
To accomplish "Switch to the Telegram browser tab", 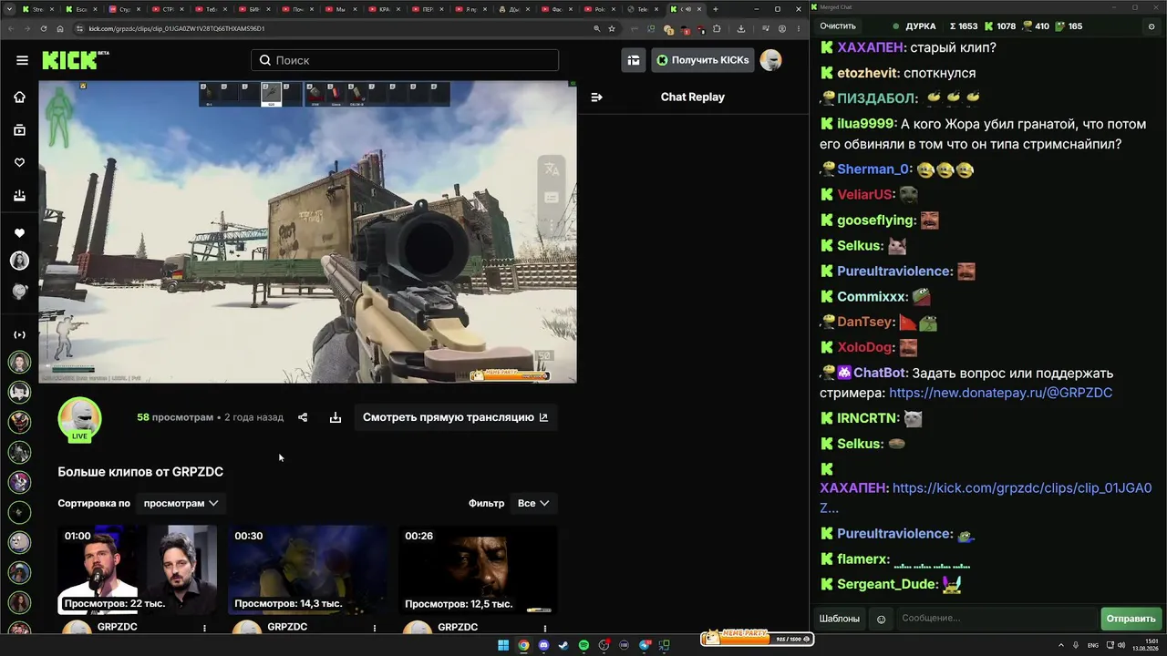I will [642, 9].
